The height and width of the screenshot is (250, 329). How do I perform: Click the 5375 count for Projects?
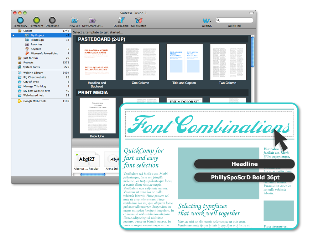coord(66,62)
